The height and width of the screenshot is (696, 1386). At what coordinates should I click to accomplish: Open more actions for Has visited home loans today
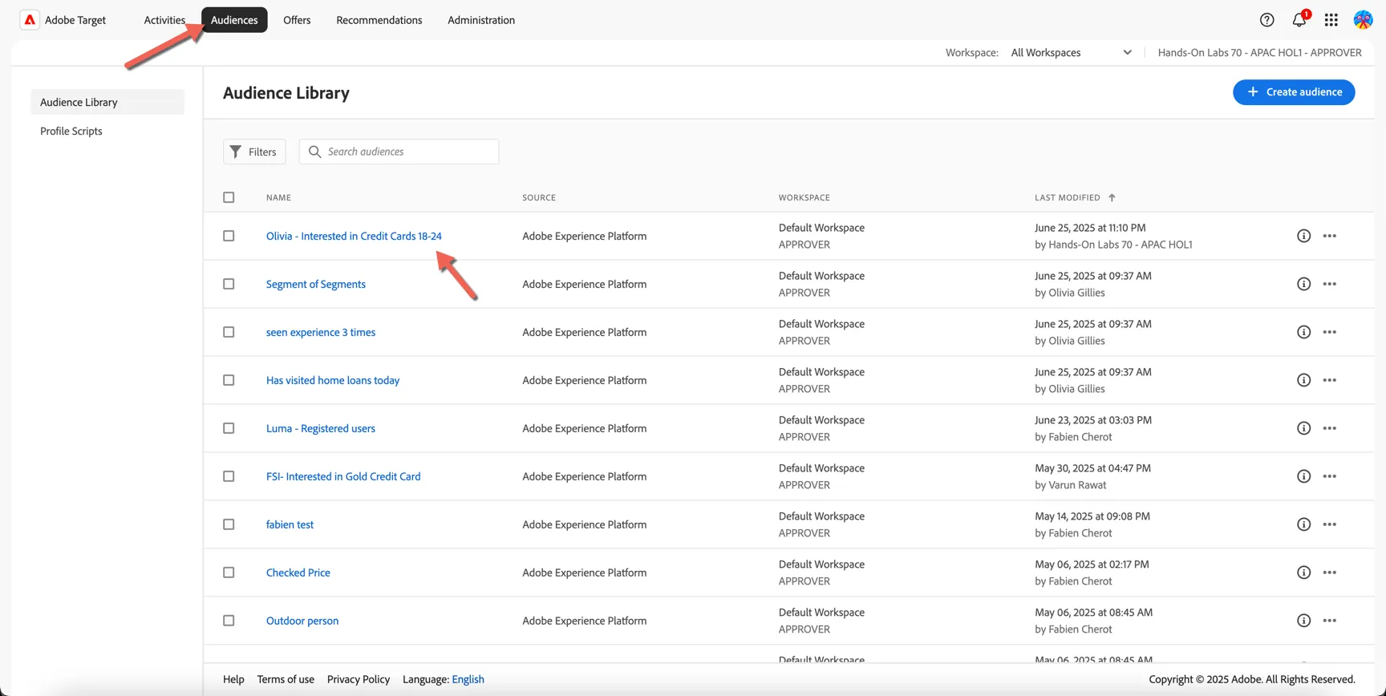pyautogui.click(x=1330, y=380)
